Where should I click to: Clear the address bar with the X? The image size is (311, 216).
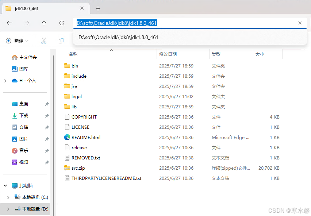tap(300, 23)
